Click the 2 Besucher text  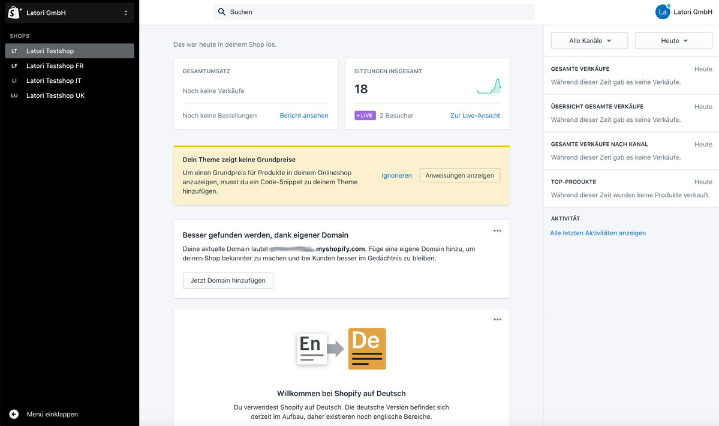click(396, 116)
